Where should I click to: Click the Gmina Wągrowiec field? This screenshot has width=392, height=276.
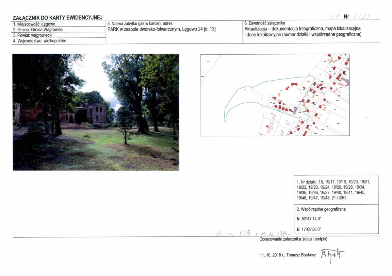[x=59, y=29]
